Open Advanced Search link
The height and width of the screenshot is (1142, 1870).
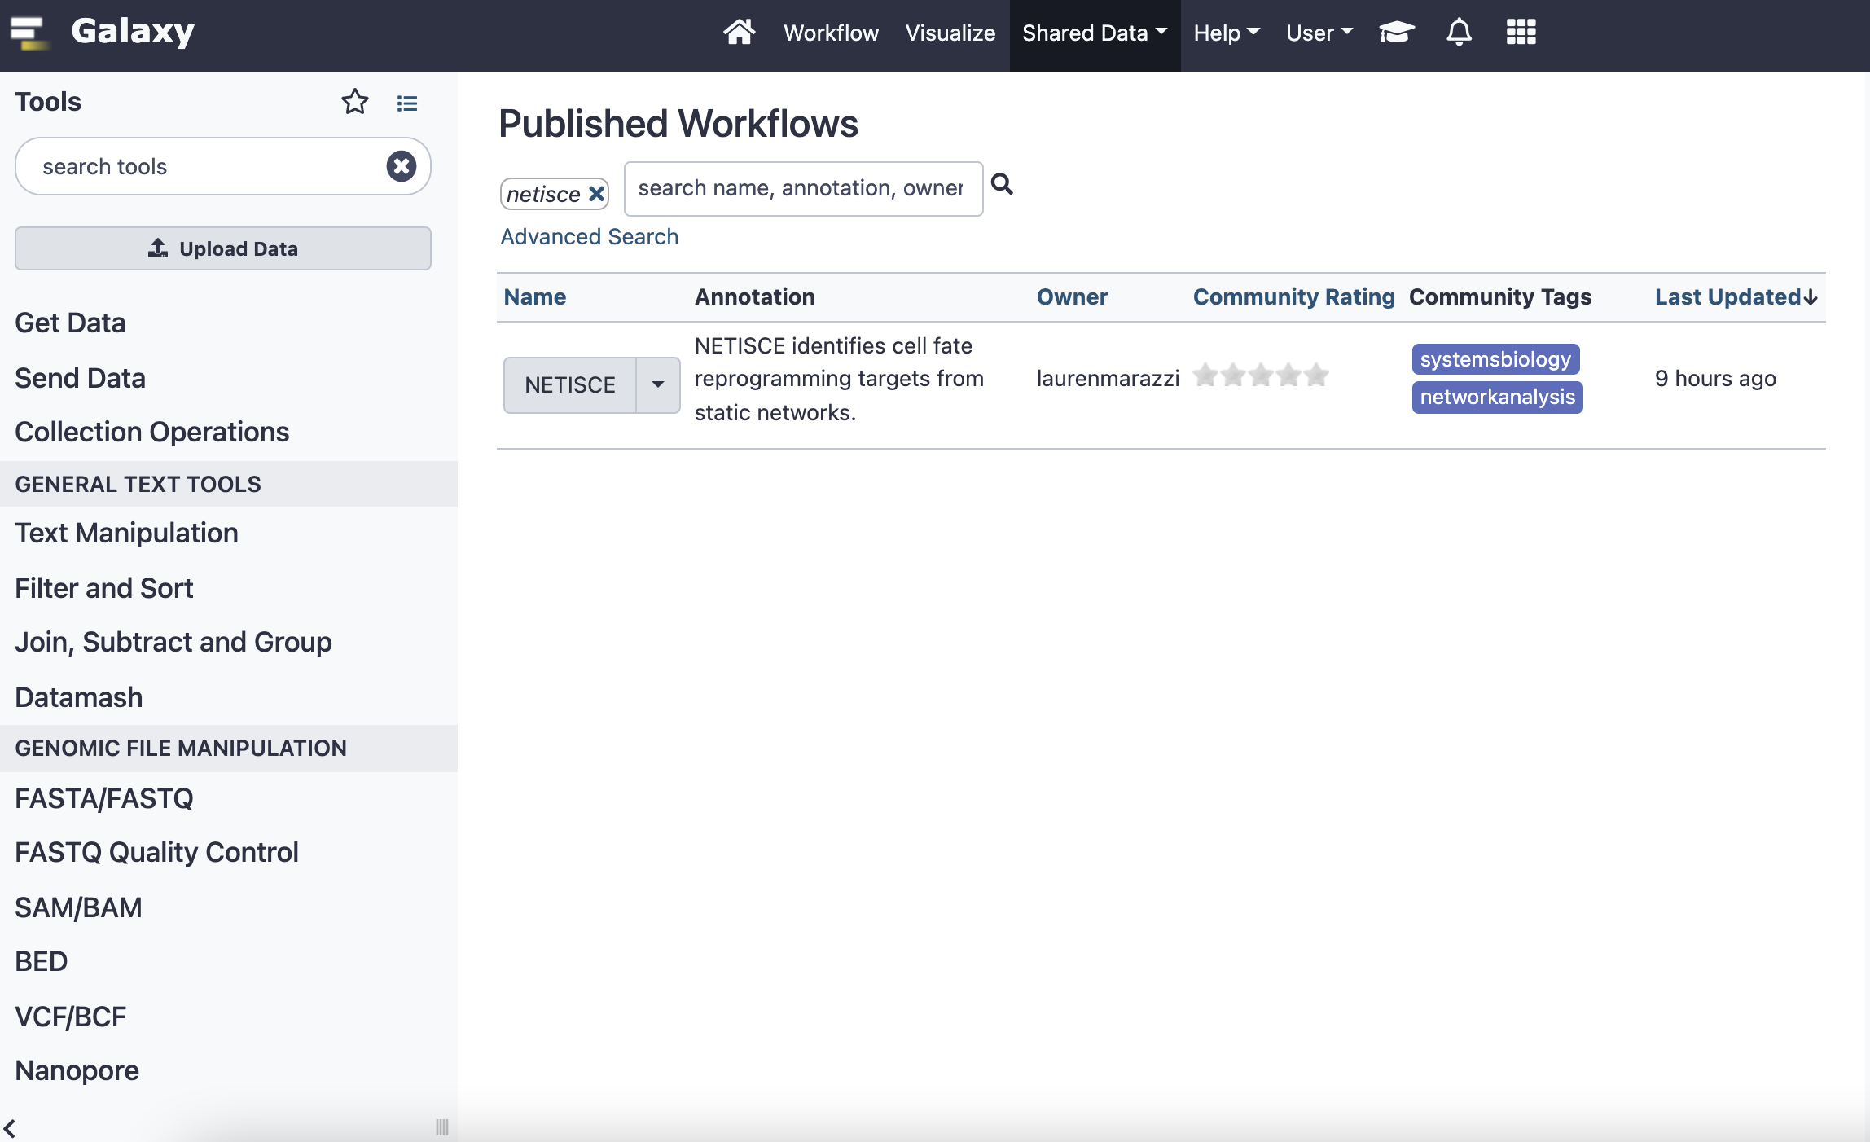click(590, 236)
